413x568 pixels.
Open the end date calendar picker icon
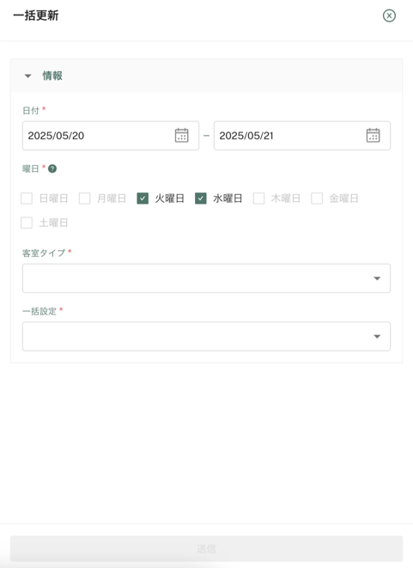click(373, 136)
